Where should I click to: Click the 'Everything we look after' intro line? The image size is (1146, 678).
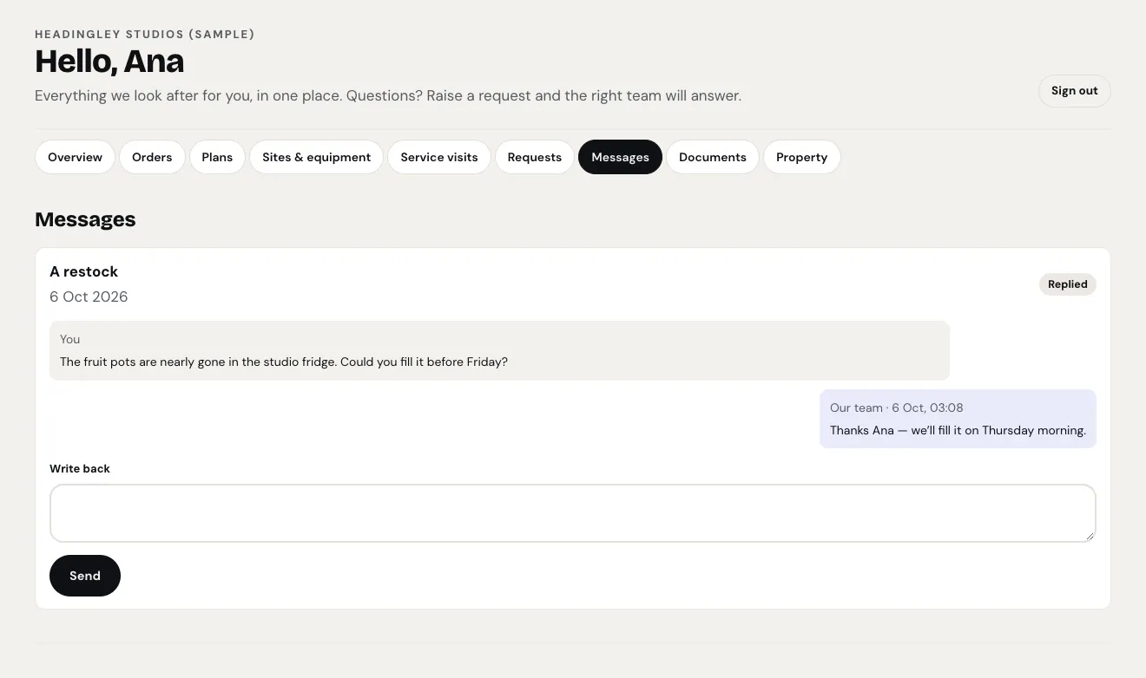388,95
